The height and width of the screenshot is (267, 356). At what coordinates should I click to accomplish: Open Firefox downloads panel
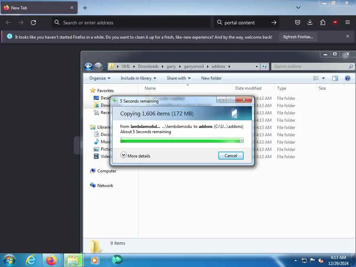click(x=310, y=22)
